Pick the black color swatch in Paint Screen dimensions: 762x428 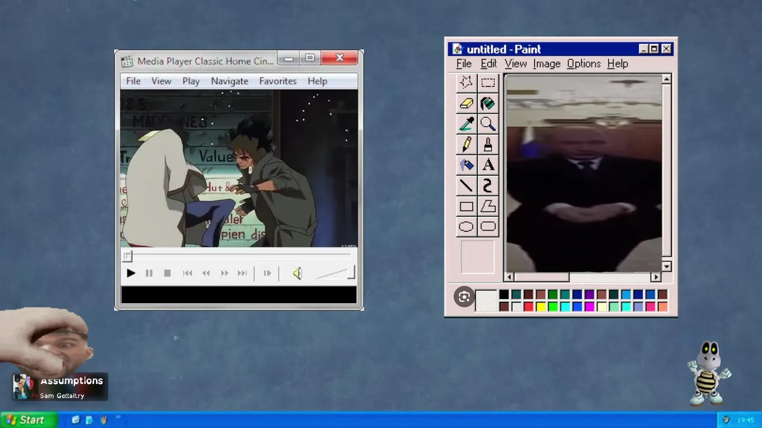[504, 295]
